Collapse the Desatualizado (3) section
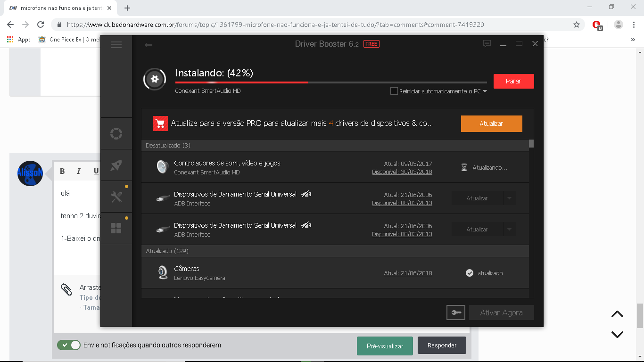644x362 pixels. (335, 145)
